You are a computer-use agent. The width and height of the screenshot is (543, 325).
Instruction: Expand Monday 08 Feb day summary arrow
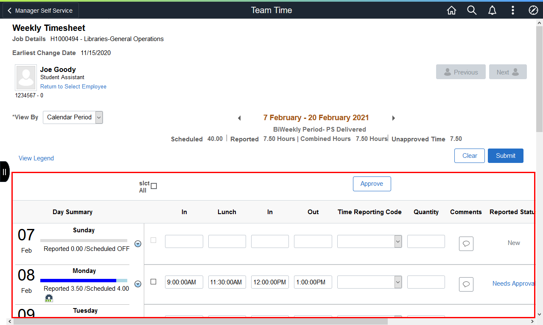[138, 284]
